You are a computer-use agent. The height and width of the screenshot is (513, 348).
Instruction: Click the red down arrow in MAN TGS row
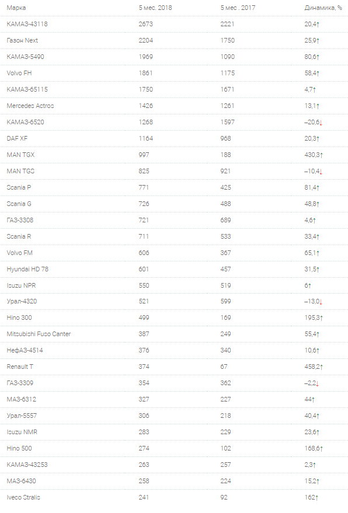pyautogui.click(x=321, y=172)
